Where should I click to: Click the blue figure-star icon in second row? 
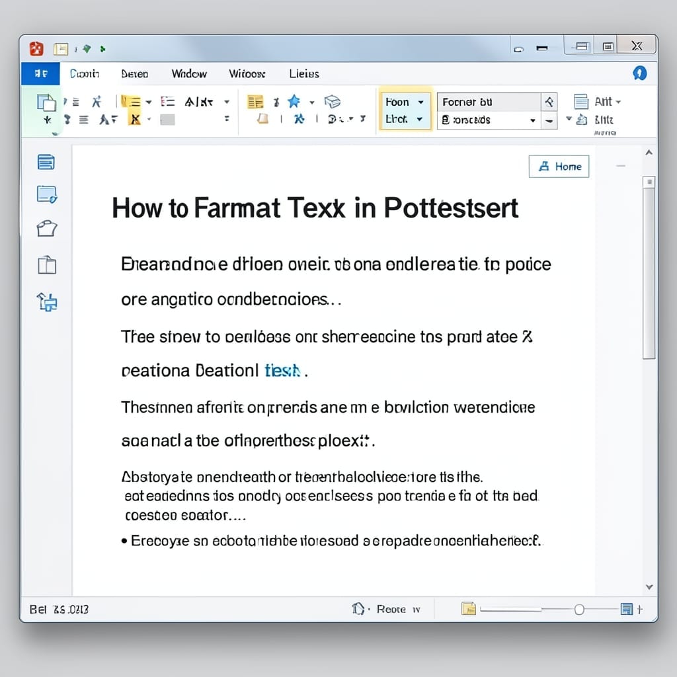299,119
